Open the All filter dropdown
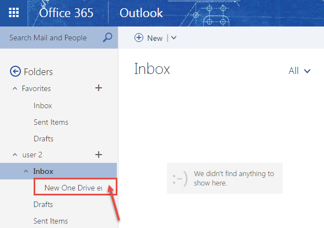This screenshot has width=324, height=228. point(299,71)
